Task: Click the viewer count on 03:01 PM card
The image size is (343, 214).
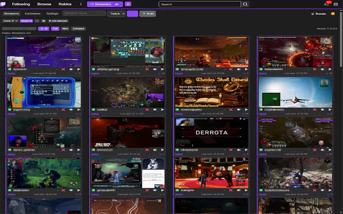Action: click(77, 154)
